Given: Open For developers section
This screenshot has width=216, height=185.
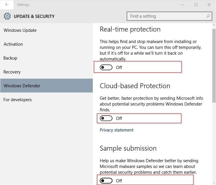Looking at the screenshot, I should [x=47, y=99].
